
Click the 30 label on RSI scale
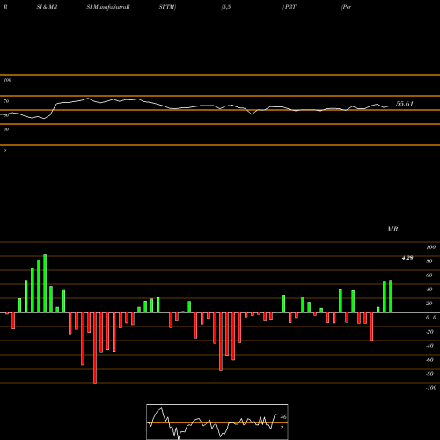[x=6, y=129]
